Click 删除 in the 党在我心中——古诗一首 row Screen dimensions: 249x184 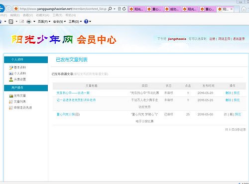pos(228,93)
